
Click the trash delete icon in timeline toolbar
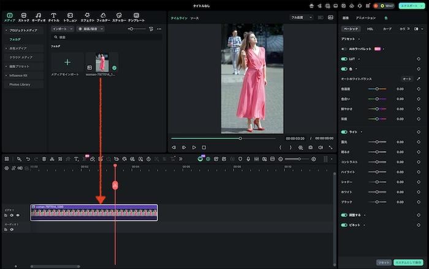coord(44,159)
